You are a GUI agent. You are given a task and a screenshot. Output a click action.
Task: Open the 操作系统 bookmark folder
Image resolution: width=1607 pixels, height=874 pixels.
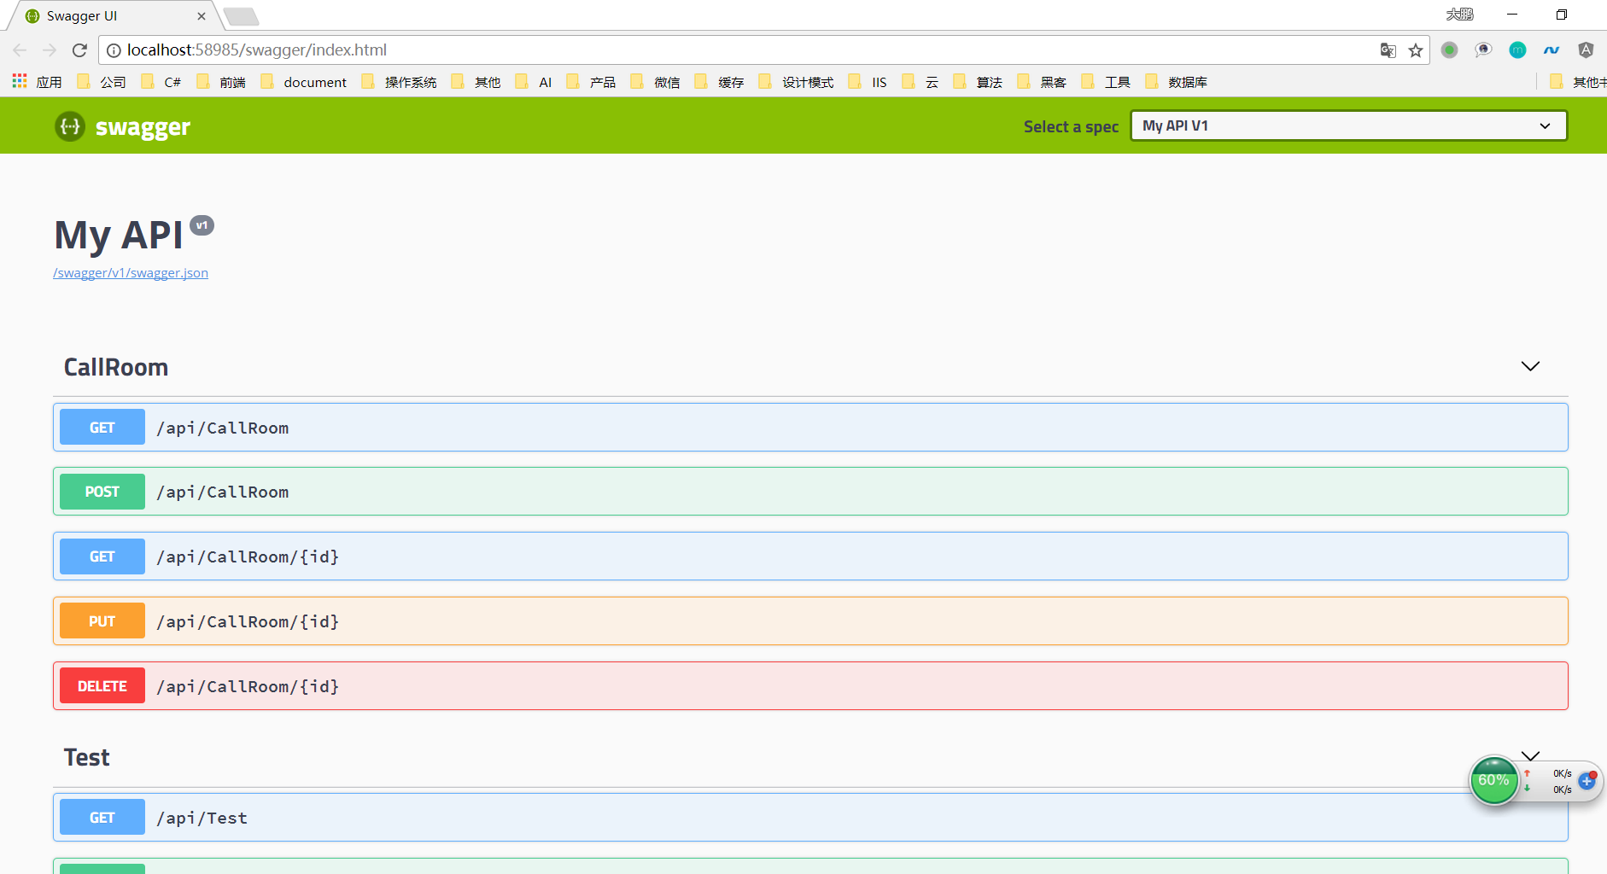[400, 82]
